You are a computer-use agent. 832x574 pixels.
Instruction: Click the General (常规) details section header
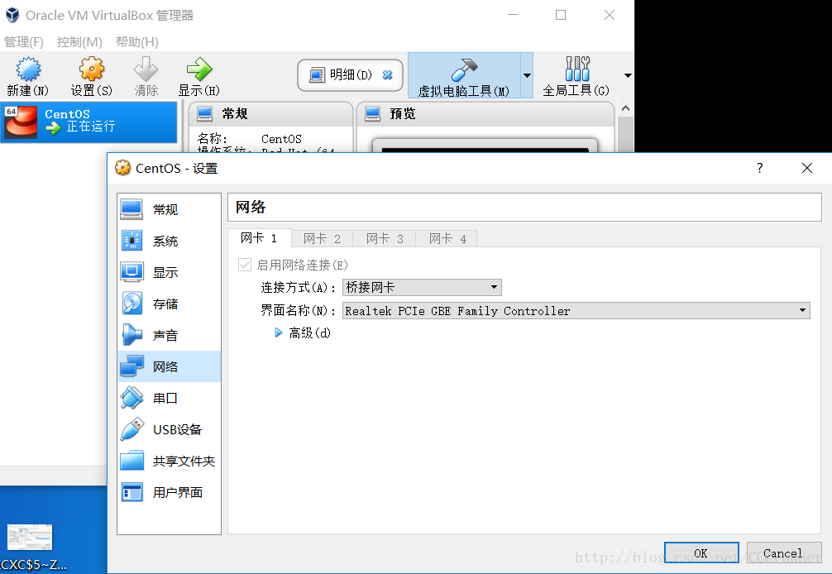270,113
